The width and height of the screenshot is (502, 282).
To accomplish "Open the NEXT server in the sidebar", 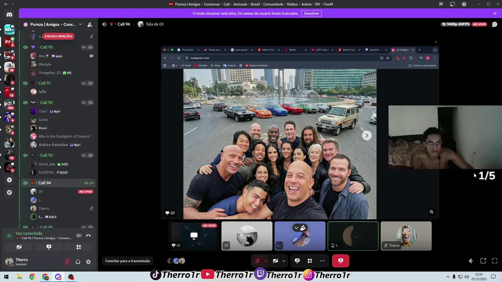I will click(x=9, y=29).
